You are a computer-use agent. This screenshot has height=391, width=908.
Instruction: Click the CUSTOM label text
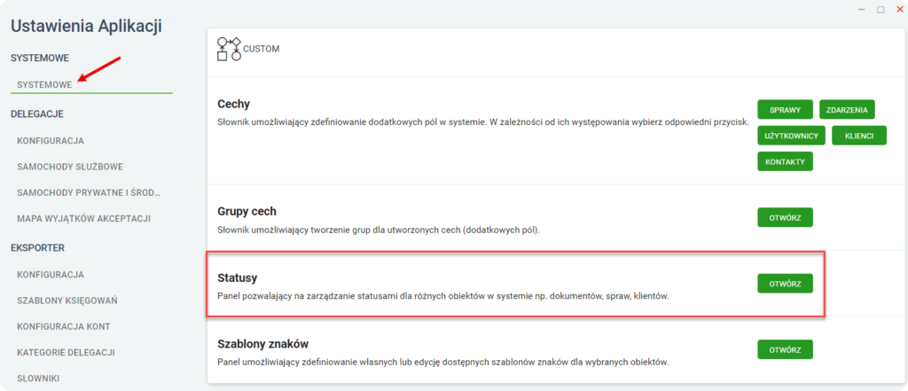point(262,50)
